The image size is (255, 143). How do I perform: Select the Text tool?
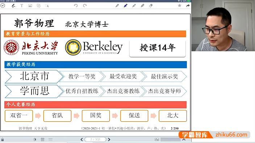tap(22, 6)
